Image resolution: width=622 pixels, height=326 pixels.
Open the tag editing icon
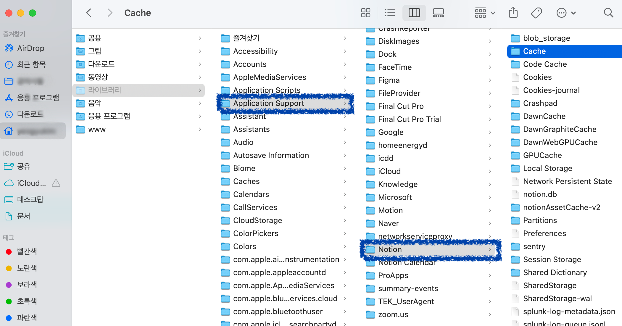[x=536, y=13]
